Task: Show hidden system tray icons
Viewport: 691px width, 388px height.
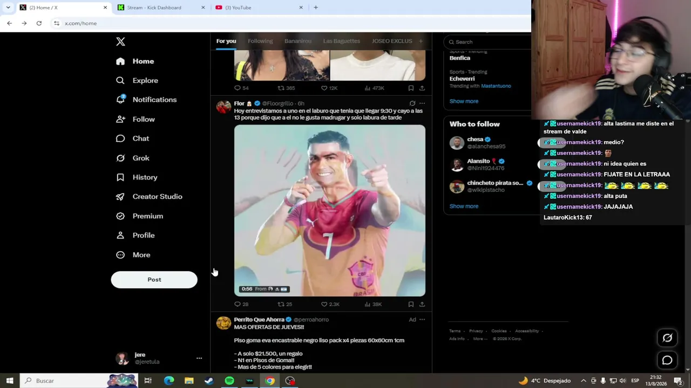Action: tap(583, 380)
